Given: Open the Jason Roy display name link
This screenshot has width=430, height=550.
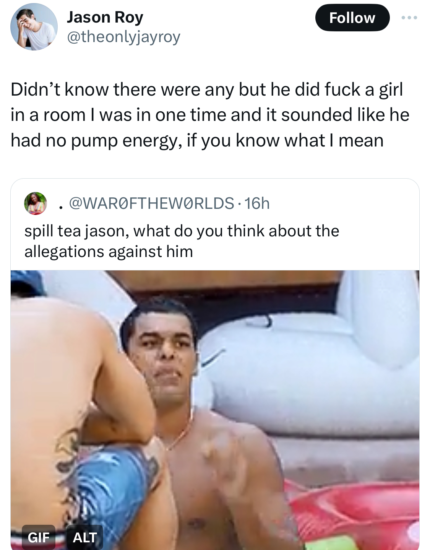Looking at the screenshot, I should click(105, 17).
